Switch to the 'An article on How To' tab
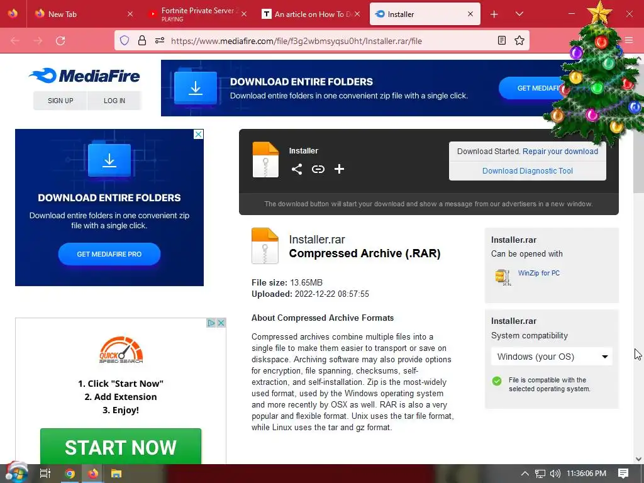Image resolution: width=644 pixels, height=483 pixels. pos(312,14)
